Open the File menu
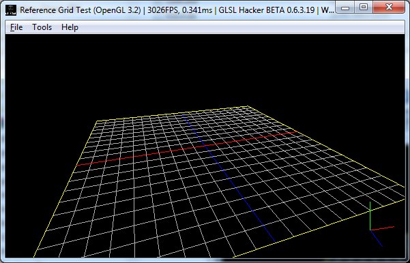 coord(16,27)
